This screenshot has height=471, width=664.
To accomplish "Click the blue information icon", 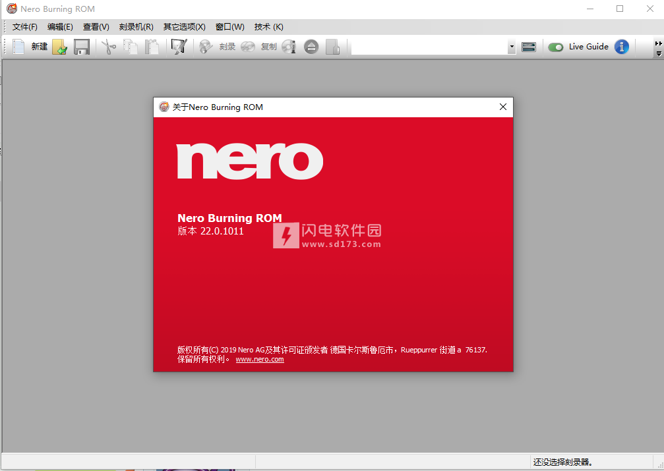I will coord(622,47).
